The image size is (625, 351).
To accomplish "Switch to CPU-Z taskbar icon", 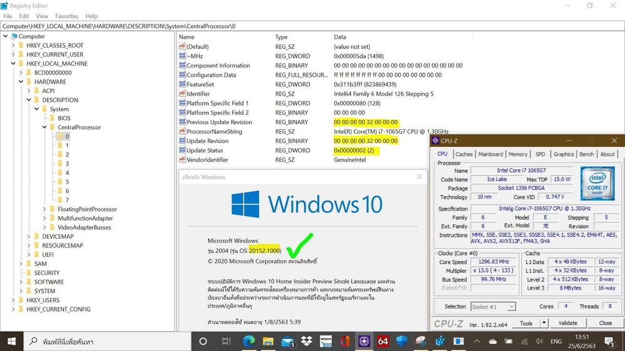I will [364, 341].
